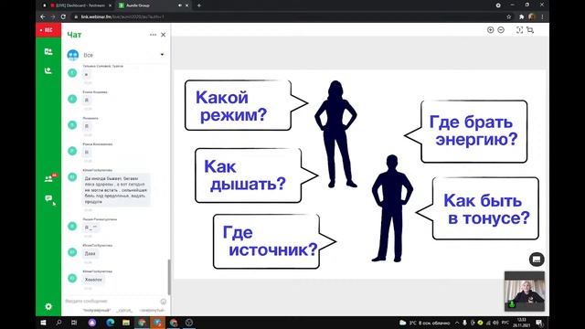Open webinar settings gear in sidebar
The height and width of the screenshot is (329, 585).
tap(48, 306)
